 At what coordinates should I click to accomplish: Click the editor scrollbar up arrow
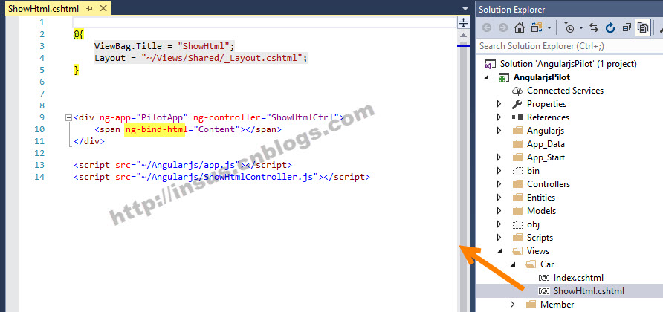[x=463, y=36]
